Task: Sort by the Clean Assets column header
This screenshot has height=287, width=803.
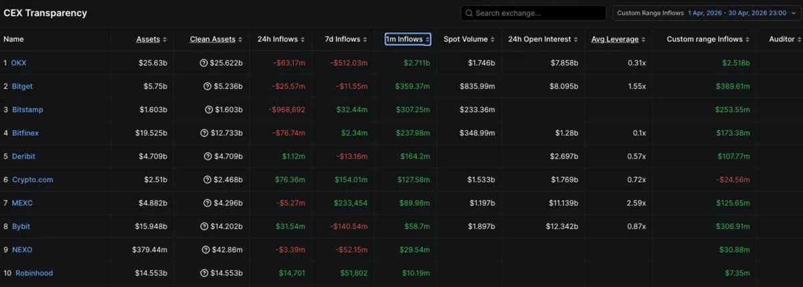Action: tap(215, 39)
